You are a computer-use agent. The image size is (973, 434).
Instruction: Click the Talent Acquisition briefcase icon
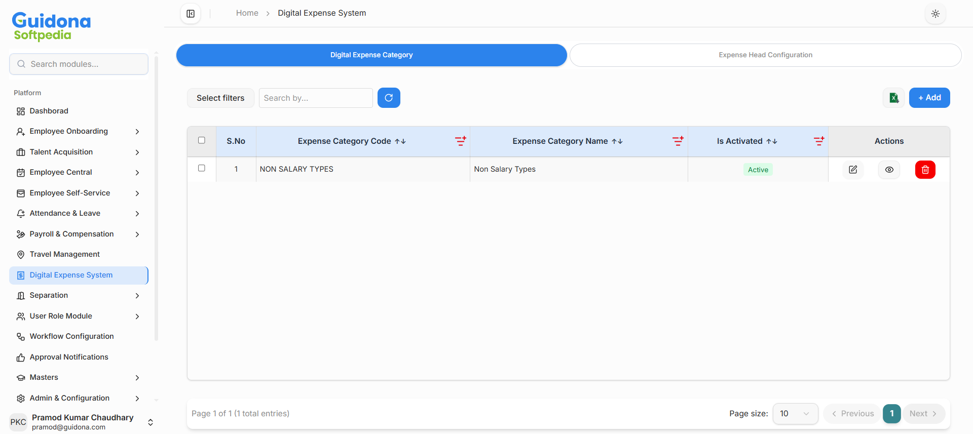click(21, 152)
